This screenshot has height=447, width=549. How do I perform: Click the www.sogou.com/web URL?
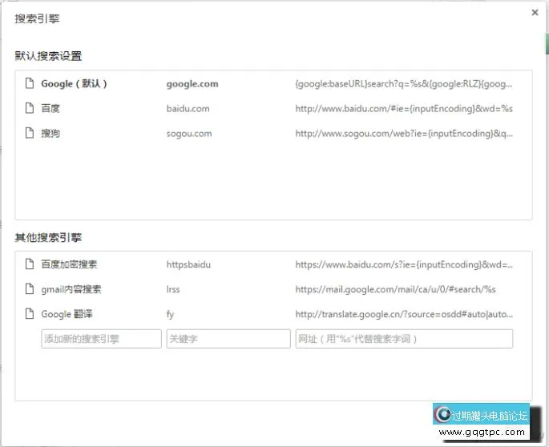(404, 133)
